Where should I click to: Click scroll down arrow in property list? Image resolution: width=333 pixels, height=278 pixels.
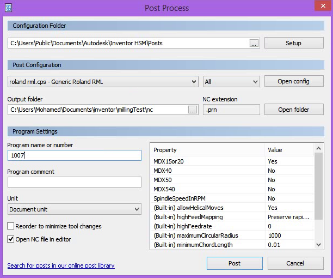(x=318, y=245)
